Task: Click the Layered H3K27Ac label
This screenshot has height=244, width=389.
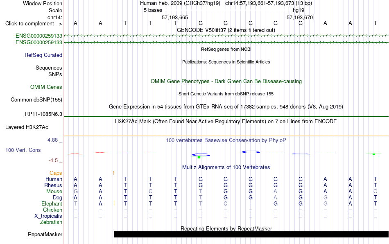Action: click(x=27, y=127)
